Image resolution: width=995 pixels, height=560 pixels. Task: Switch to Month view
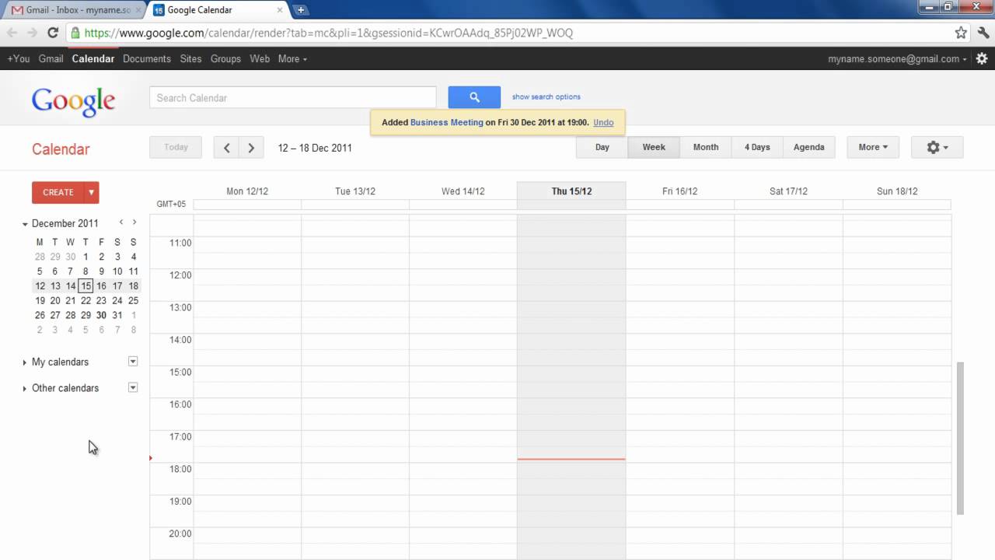pos(705,147)
